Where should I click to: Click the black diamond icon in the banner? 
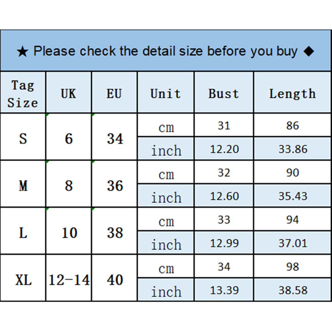[x=308, y=51]
